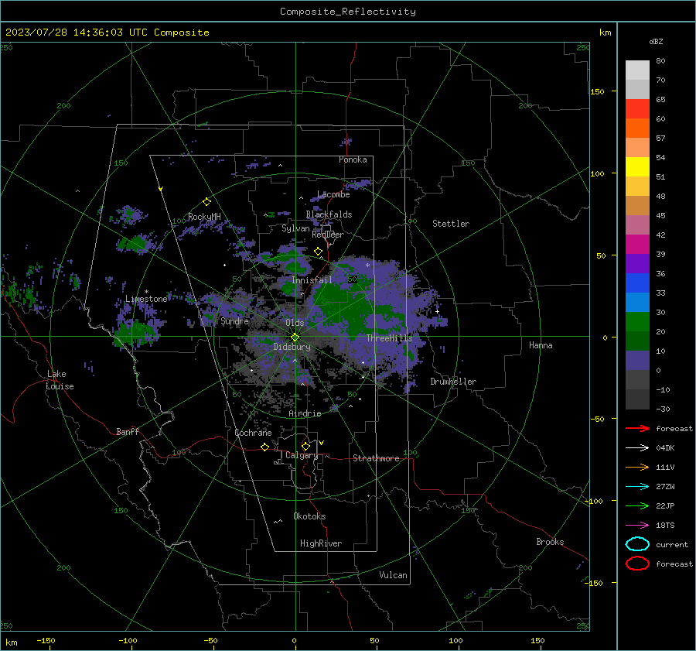Click the Okotoks label
This screenshot has width=696, height=651.
click(309, 516)
